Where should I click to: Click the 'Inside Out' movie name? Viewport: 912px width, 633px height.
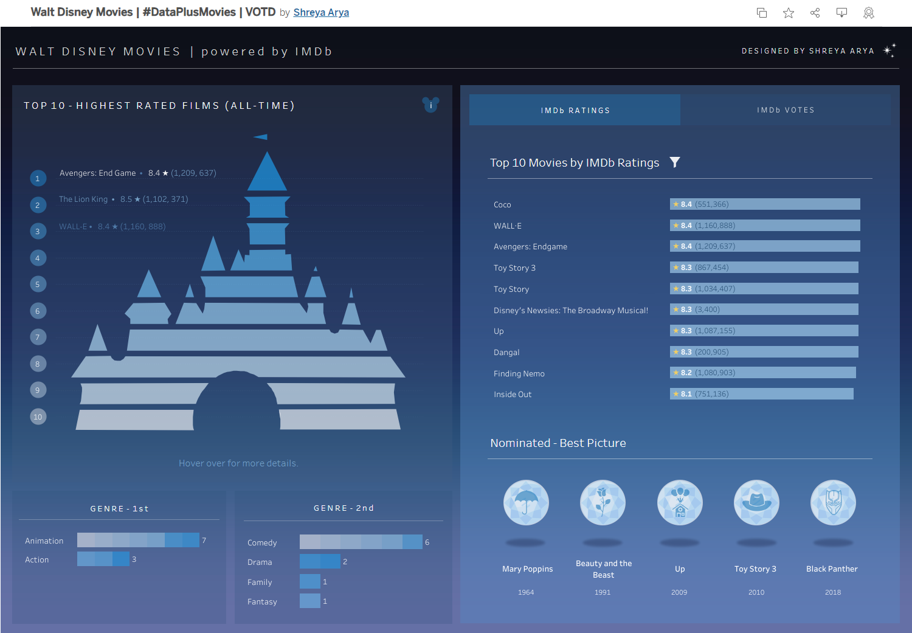[513, 395]
